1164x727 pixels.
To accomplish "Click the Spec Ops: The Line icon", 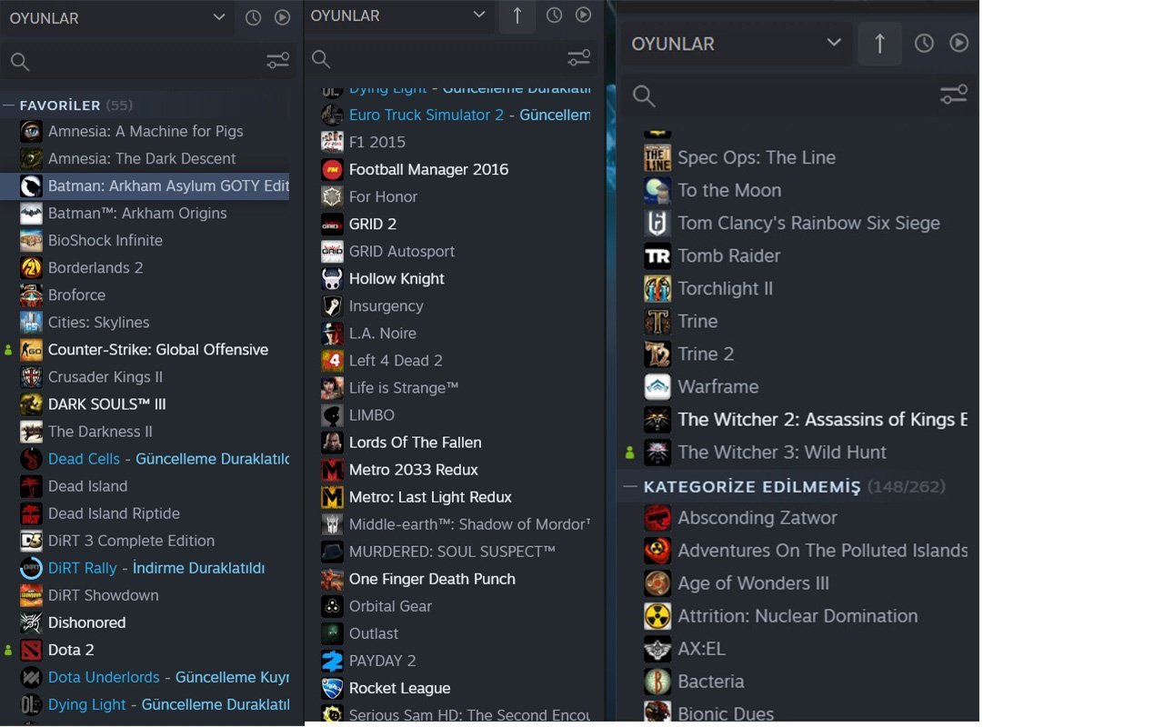I will pyautogui.click(x=657, y=158).
